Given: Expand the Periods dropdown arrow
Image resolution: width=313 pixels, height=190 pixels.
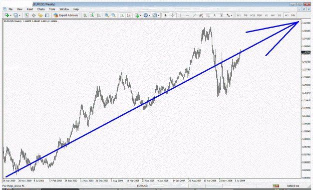Looking at the screenshot, I should coord(149,16).
